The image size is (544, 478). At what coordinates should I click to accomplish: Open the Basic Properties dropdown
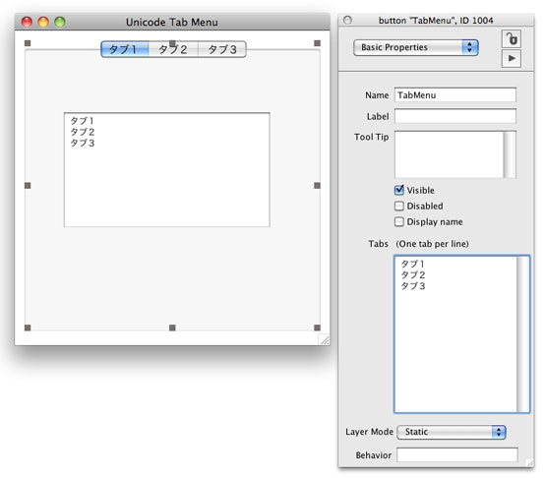416,47
